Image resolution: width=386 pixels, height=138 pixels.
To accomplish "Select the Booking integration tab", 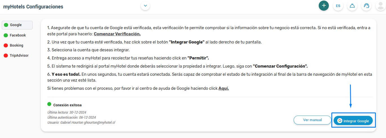I will pos(17,45).
